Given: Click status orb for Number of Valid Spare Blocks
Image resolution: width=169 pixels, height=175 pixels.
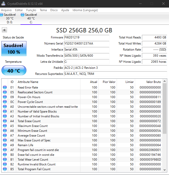Looking at the screenshot, I should 5,111.
